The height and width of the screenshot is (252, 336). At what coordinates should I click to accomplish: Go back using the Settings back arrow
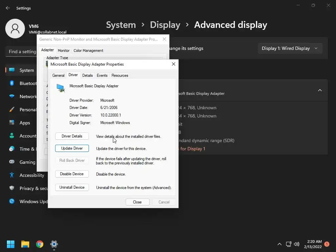pyautogui.click(x=8, y=8)
